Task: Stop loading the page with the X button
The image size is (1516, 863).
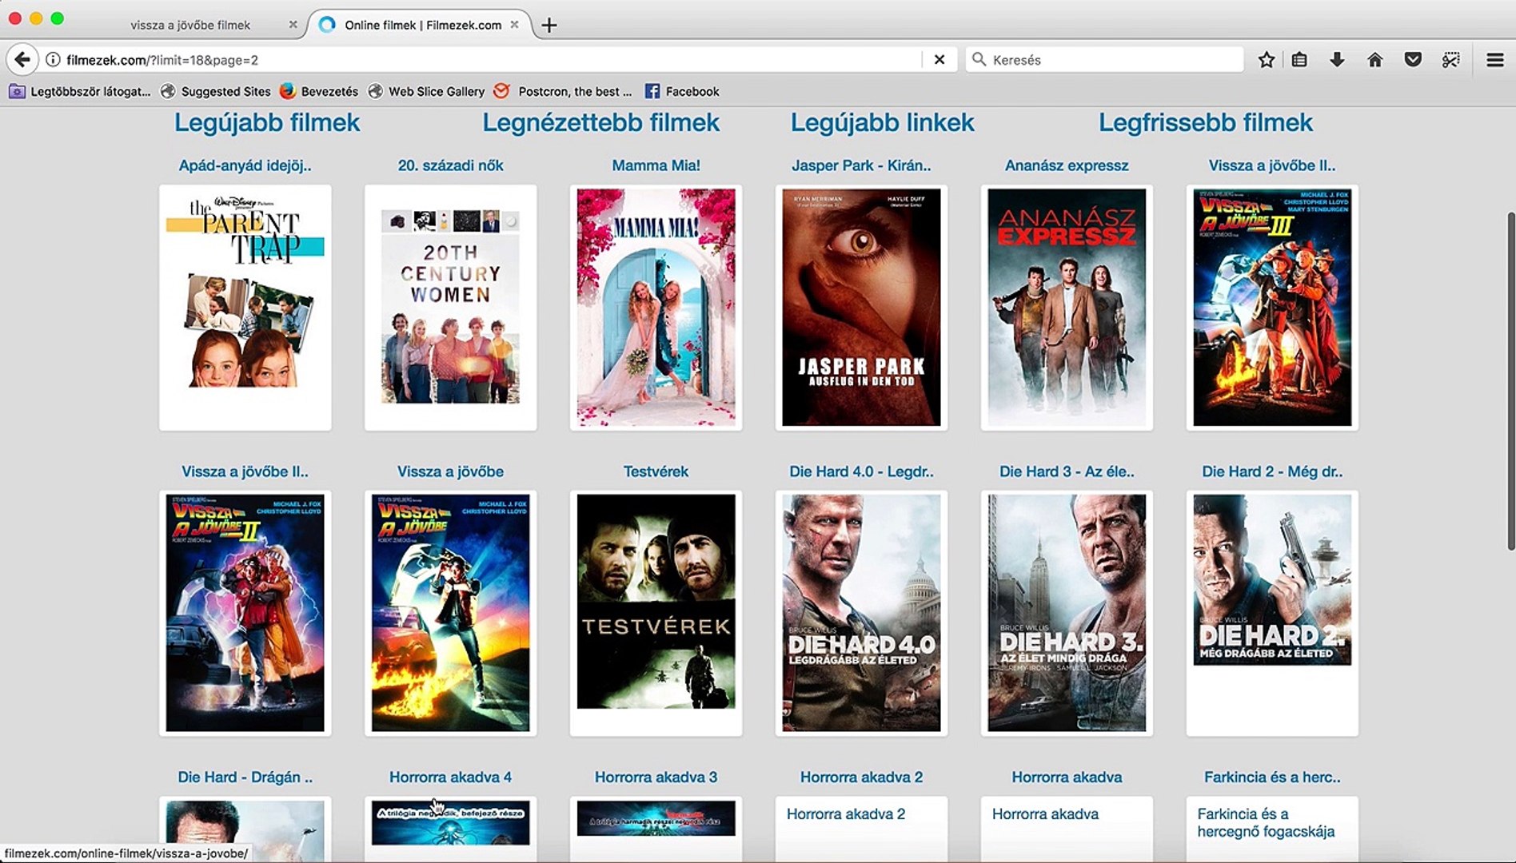Action: [940, 60]
